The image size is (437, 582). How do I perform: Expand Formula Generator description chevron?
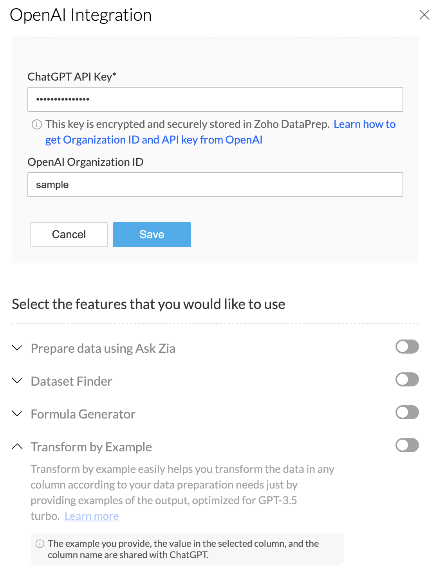click(17, 413)
